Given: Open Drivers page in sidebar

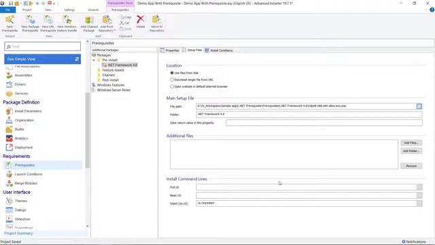Looking at the screenshot, I should [20, 84].
